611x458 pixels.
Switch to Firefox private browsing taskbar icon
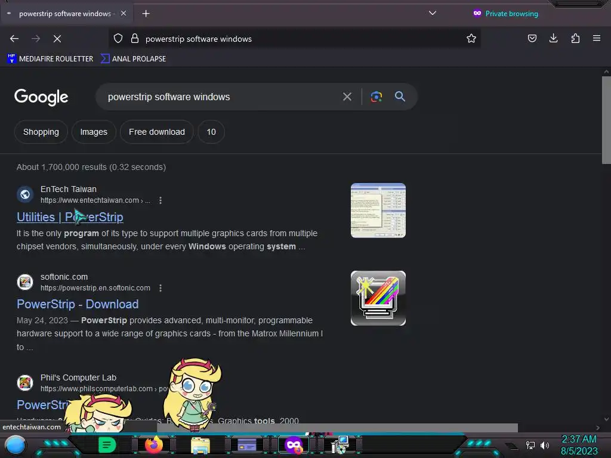click(294, 445)
